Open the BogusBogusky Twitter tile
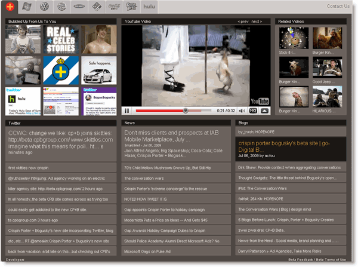The image size is (358, 267). pos(99,102)
